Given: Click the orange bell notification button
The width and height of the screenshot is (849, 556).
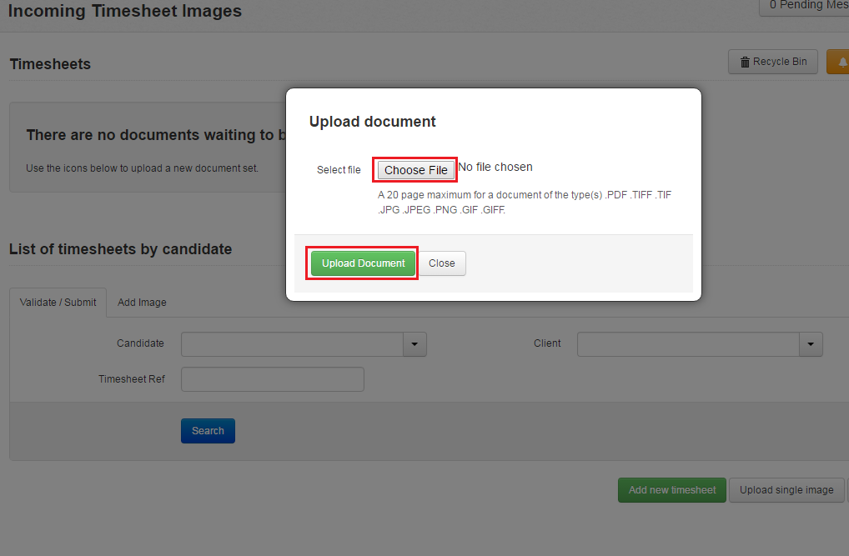Looking at the screenshot, I should (838, 62).
